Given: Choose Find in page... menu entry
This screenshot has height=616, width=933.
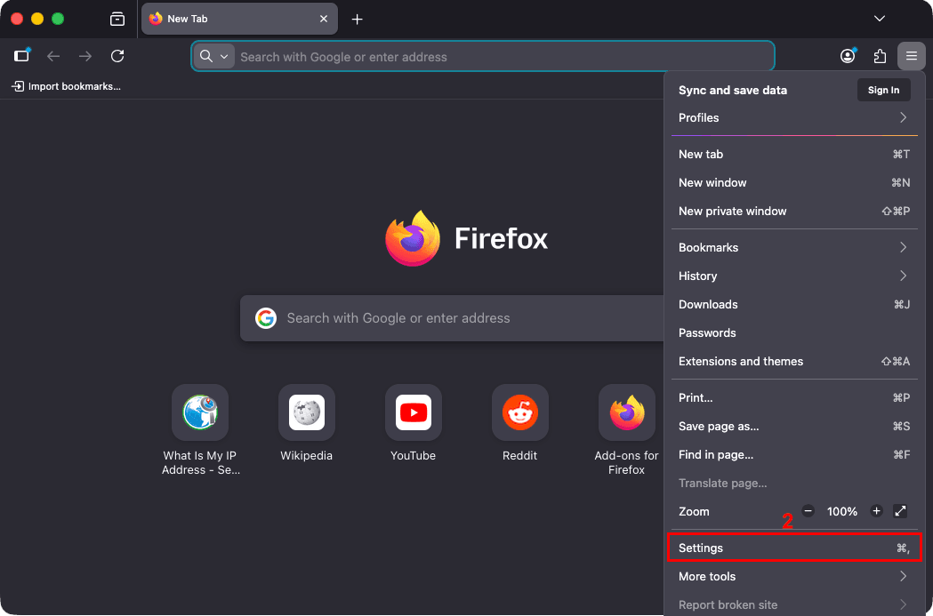Looking at the screenshot, I should (x=794, y=455).
